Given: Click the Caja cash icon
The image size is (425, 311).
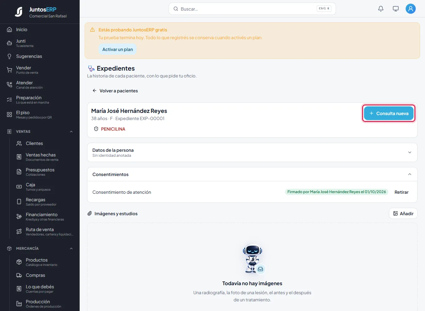Looking at the screenshot, I should [19, 187].
